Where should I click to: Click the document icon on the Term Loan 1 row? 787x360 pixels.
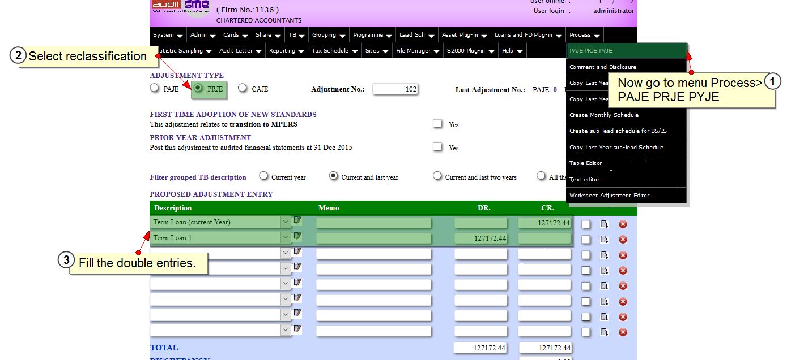tap(605, 240)
